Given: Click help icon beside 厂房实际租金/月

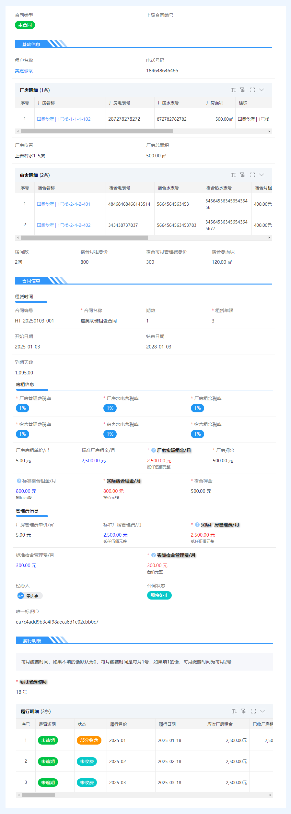Looking at the screenshot, I should point(154,450).
